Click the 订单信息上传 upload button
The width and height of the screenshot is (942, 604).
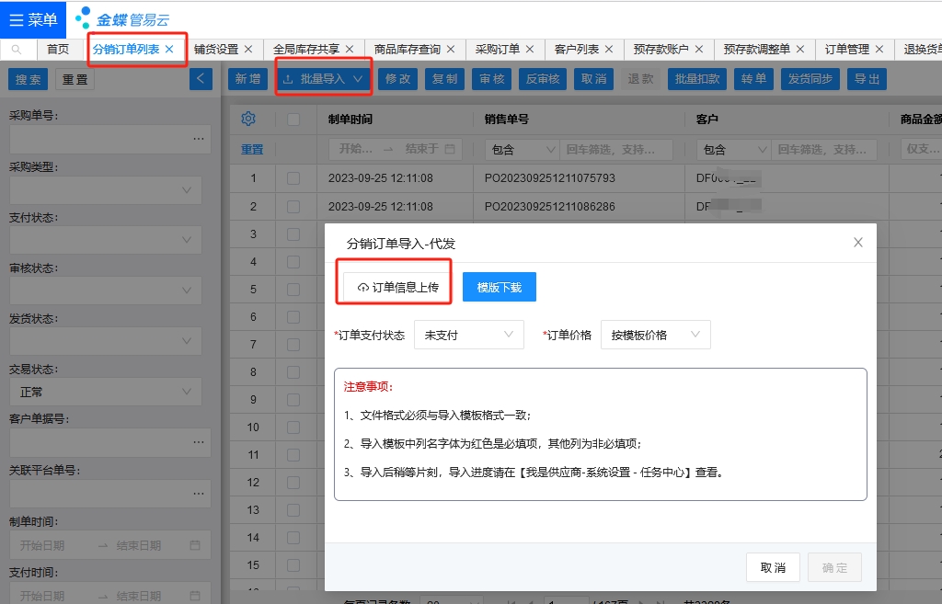[397, 288]
